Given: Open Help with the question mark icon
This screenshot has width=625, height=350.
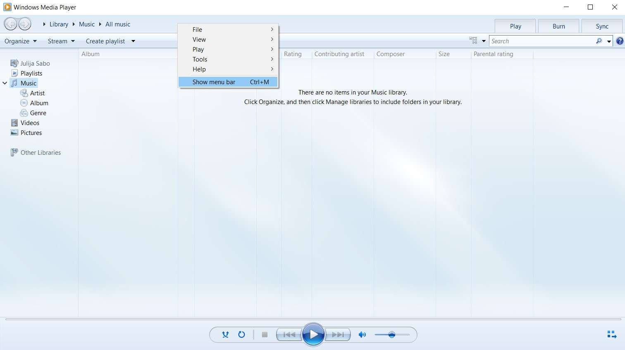Looking at the screenshot, I should pos(620,41).
